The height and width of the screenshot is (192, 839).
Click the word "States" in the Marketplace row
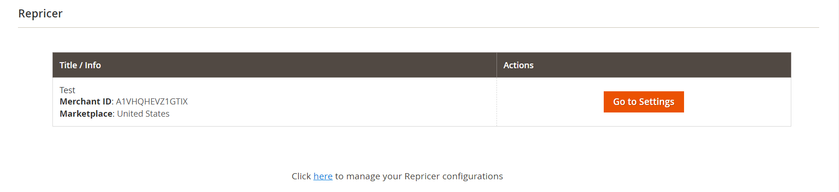pos(157,114)
